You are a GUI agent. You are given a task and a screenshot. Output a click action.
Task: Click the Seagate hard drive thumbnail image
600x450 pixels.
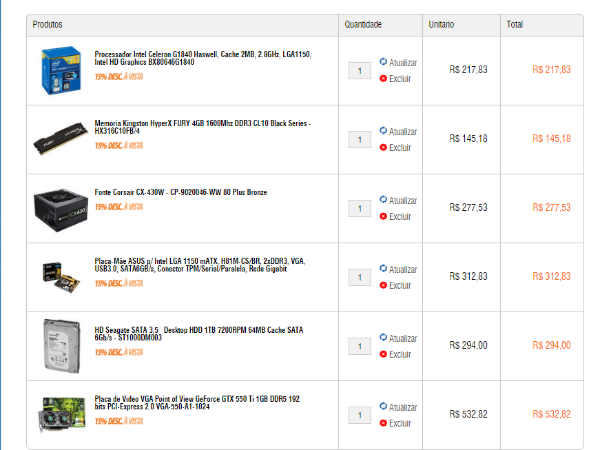tap(61, 346)
